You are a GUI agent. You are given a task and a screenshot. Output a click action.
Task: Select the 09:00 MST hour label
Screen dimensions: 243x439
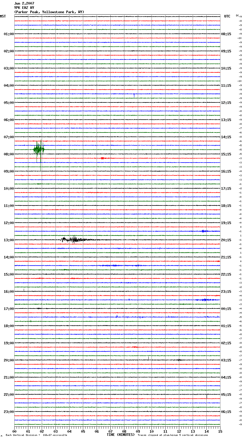point(9,171)
